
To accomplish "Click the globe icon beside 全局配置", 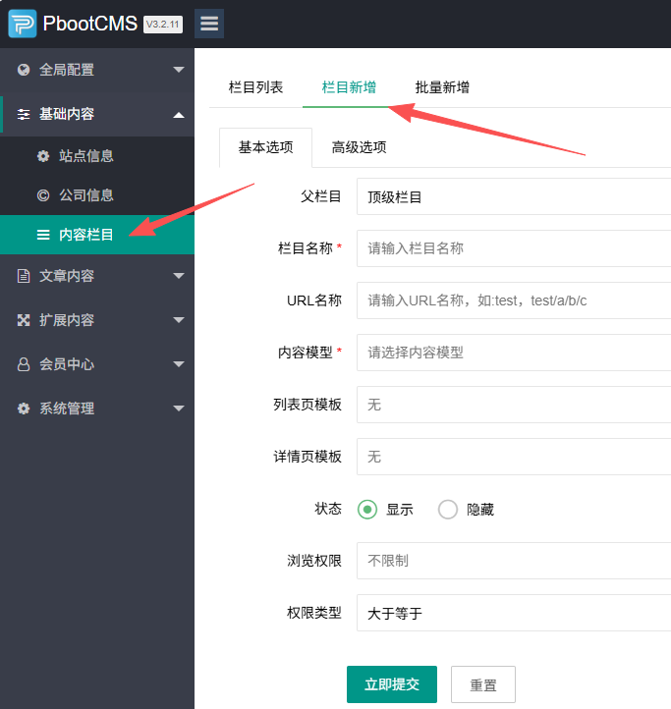I will [x=24, y=70].
